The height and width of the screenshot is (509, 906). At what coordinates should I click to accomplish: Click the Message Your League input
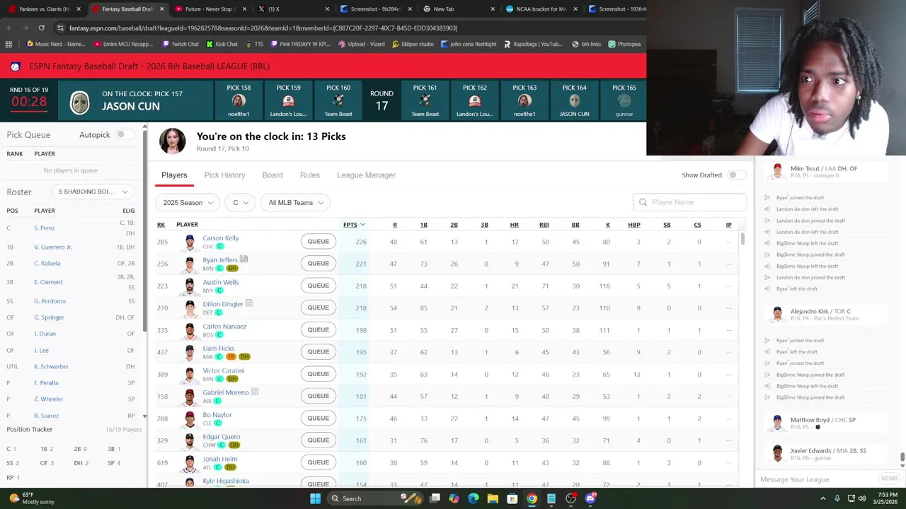point(815,479)
